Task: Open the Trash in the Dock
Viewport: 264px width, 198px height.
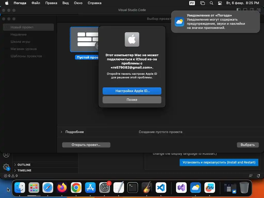Action: (244, 187)
